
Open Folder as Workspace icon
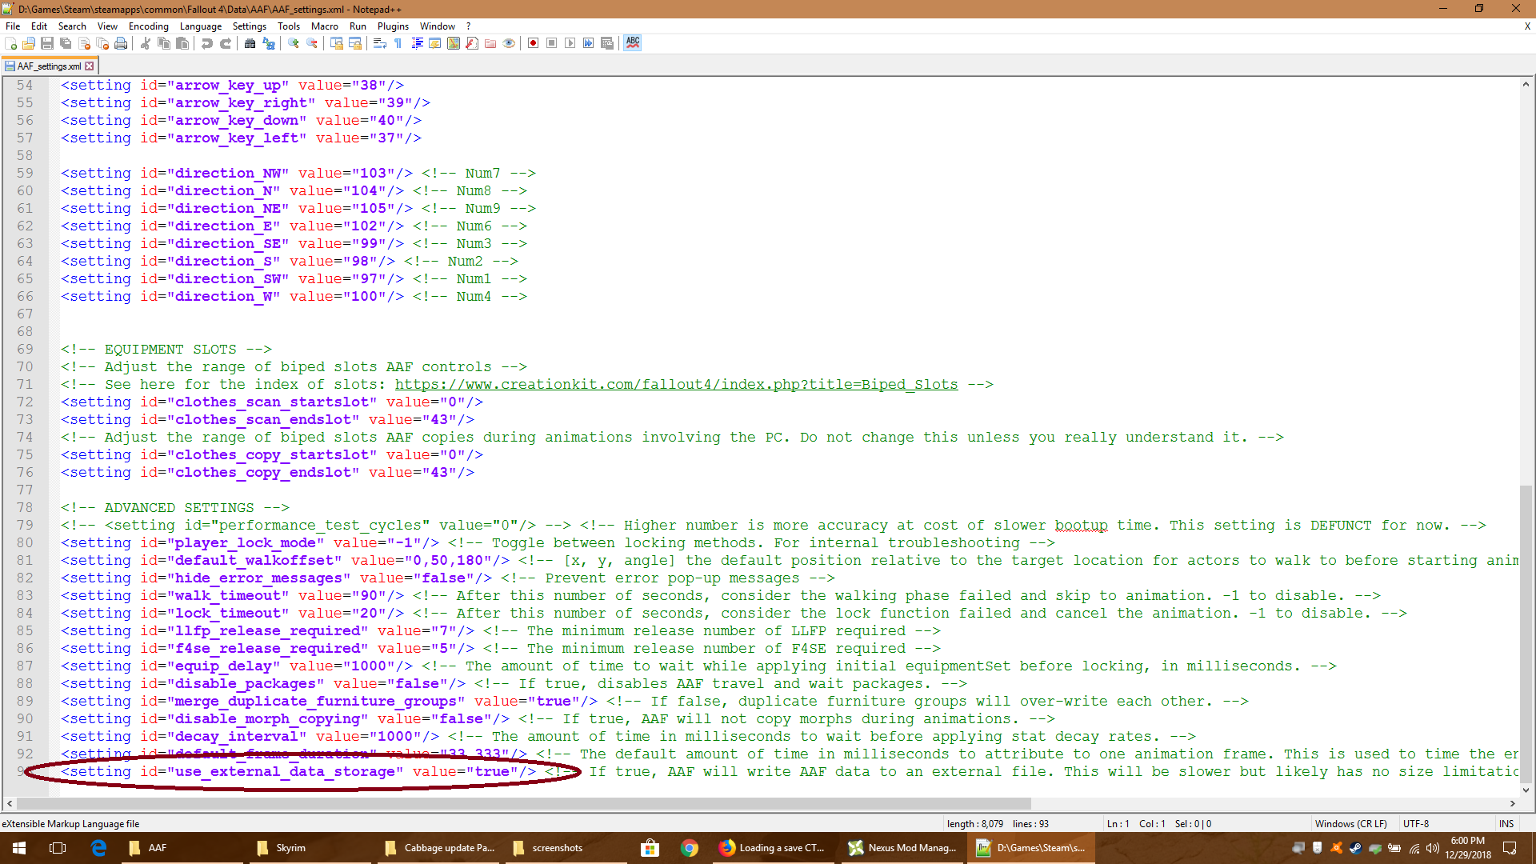tap(490, 43)
